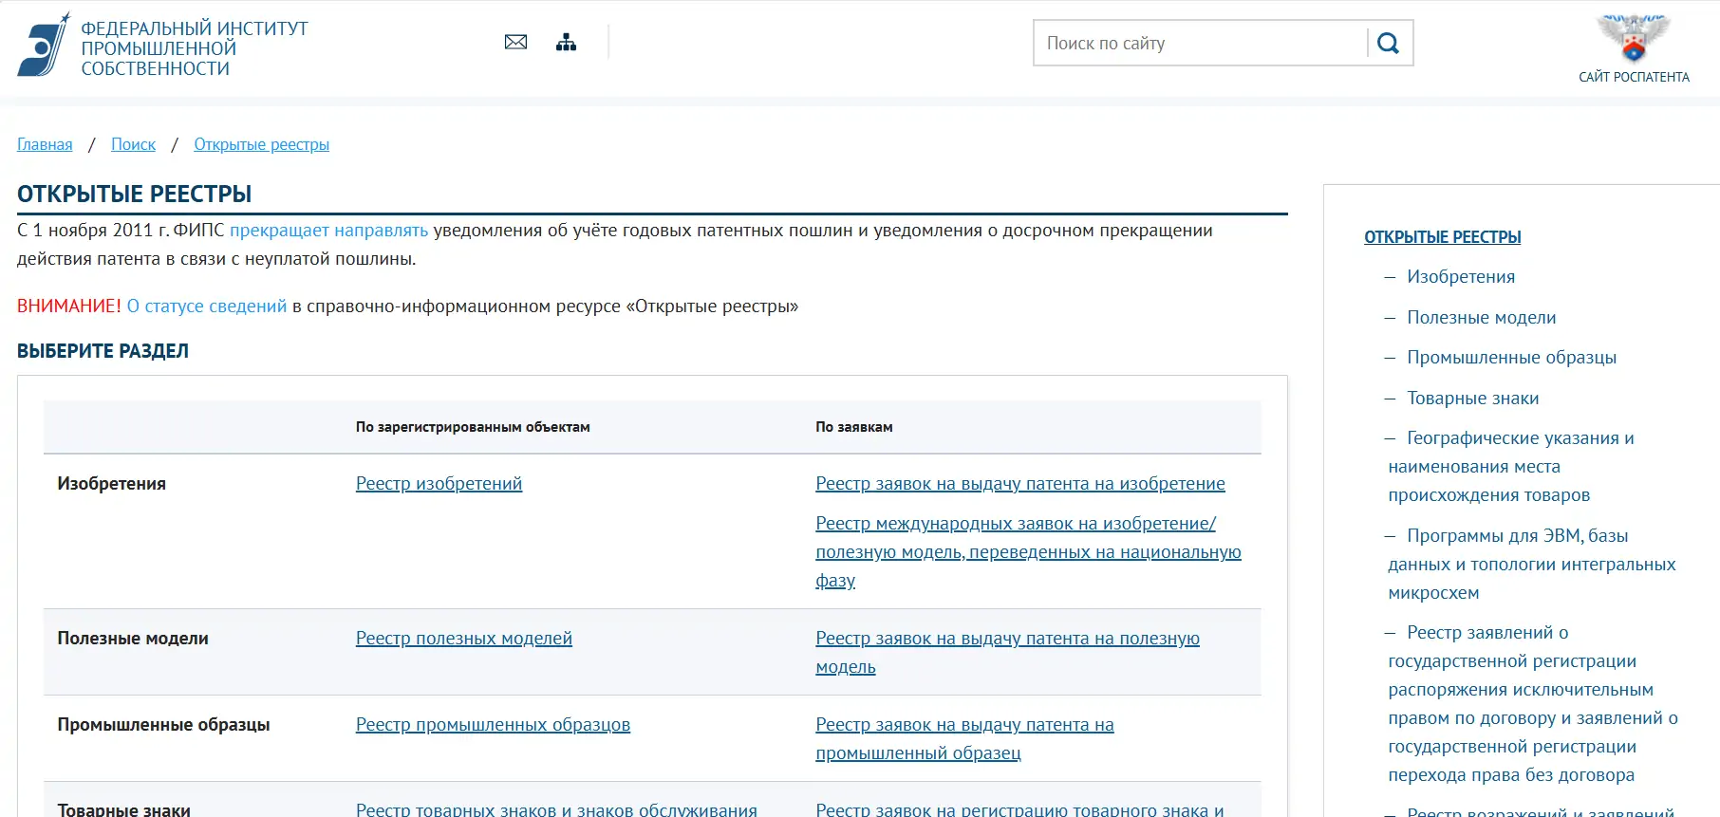
Task: Open Реестр полезных моделей
Action: tap(463, 639)
